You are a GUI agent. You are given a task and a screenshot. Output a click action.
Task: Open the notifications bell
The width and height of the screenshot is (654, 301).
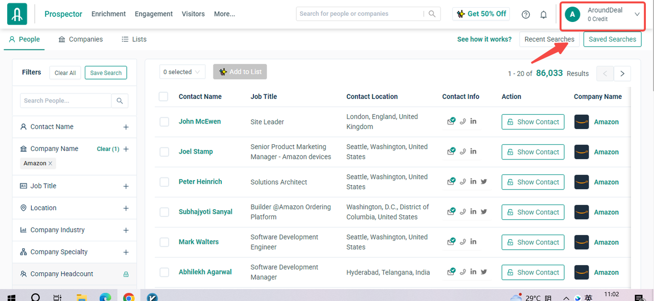(x=544, y=14)
